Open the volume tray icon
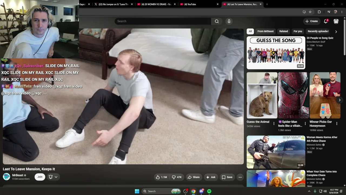Viewport: 346px width, 195px height. 325,191
